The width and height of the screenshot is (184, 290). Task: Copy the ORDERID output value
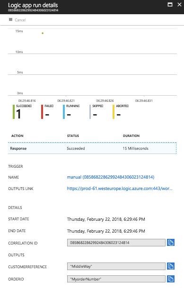pyautogui.click(x=171, y=279)
